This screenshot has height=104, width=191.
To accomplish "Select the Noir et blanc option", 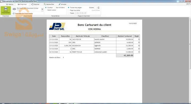I will [x=55, y=7].
